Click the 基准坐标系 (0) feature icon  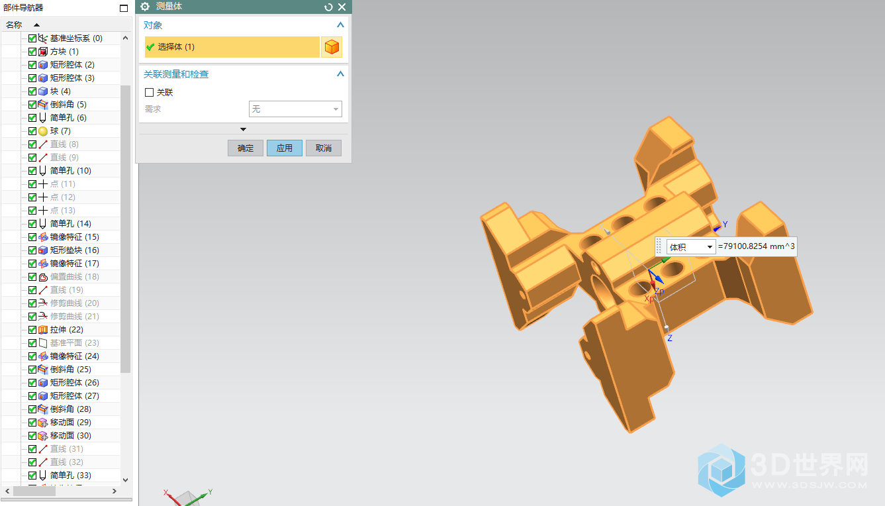coord(43,38)
